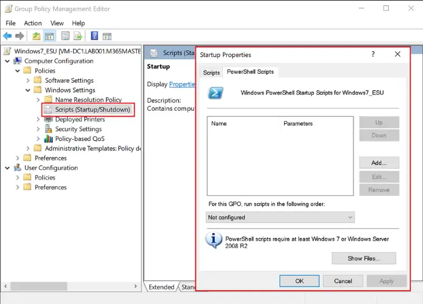Expand the Deployed Printers node
The width and height of the screenshot is (423, 304).
(38, 119)
